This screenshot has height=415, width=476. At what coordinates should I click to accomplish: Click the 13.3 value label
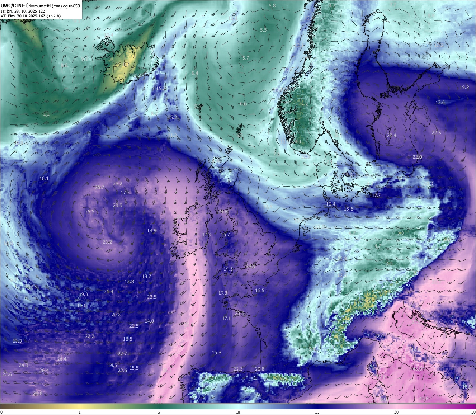(x=17, y=341)
